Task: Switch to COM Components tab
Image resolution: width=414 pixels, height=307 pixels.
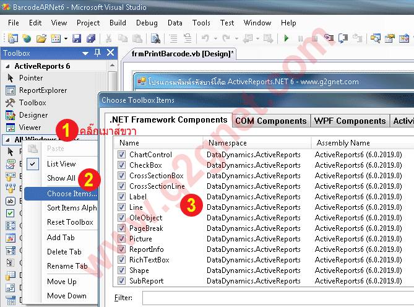Action: (271, 121)
